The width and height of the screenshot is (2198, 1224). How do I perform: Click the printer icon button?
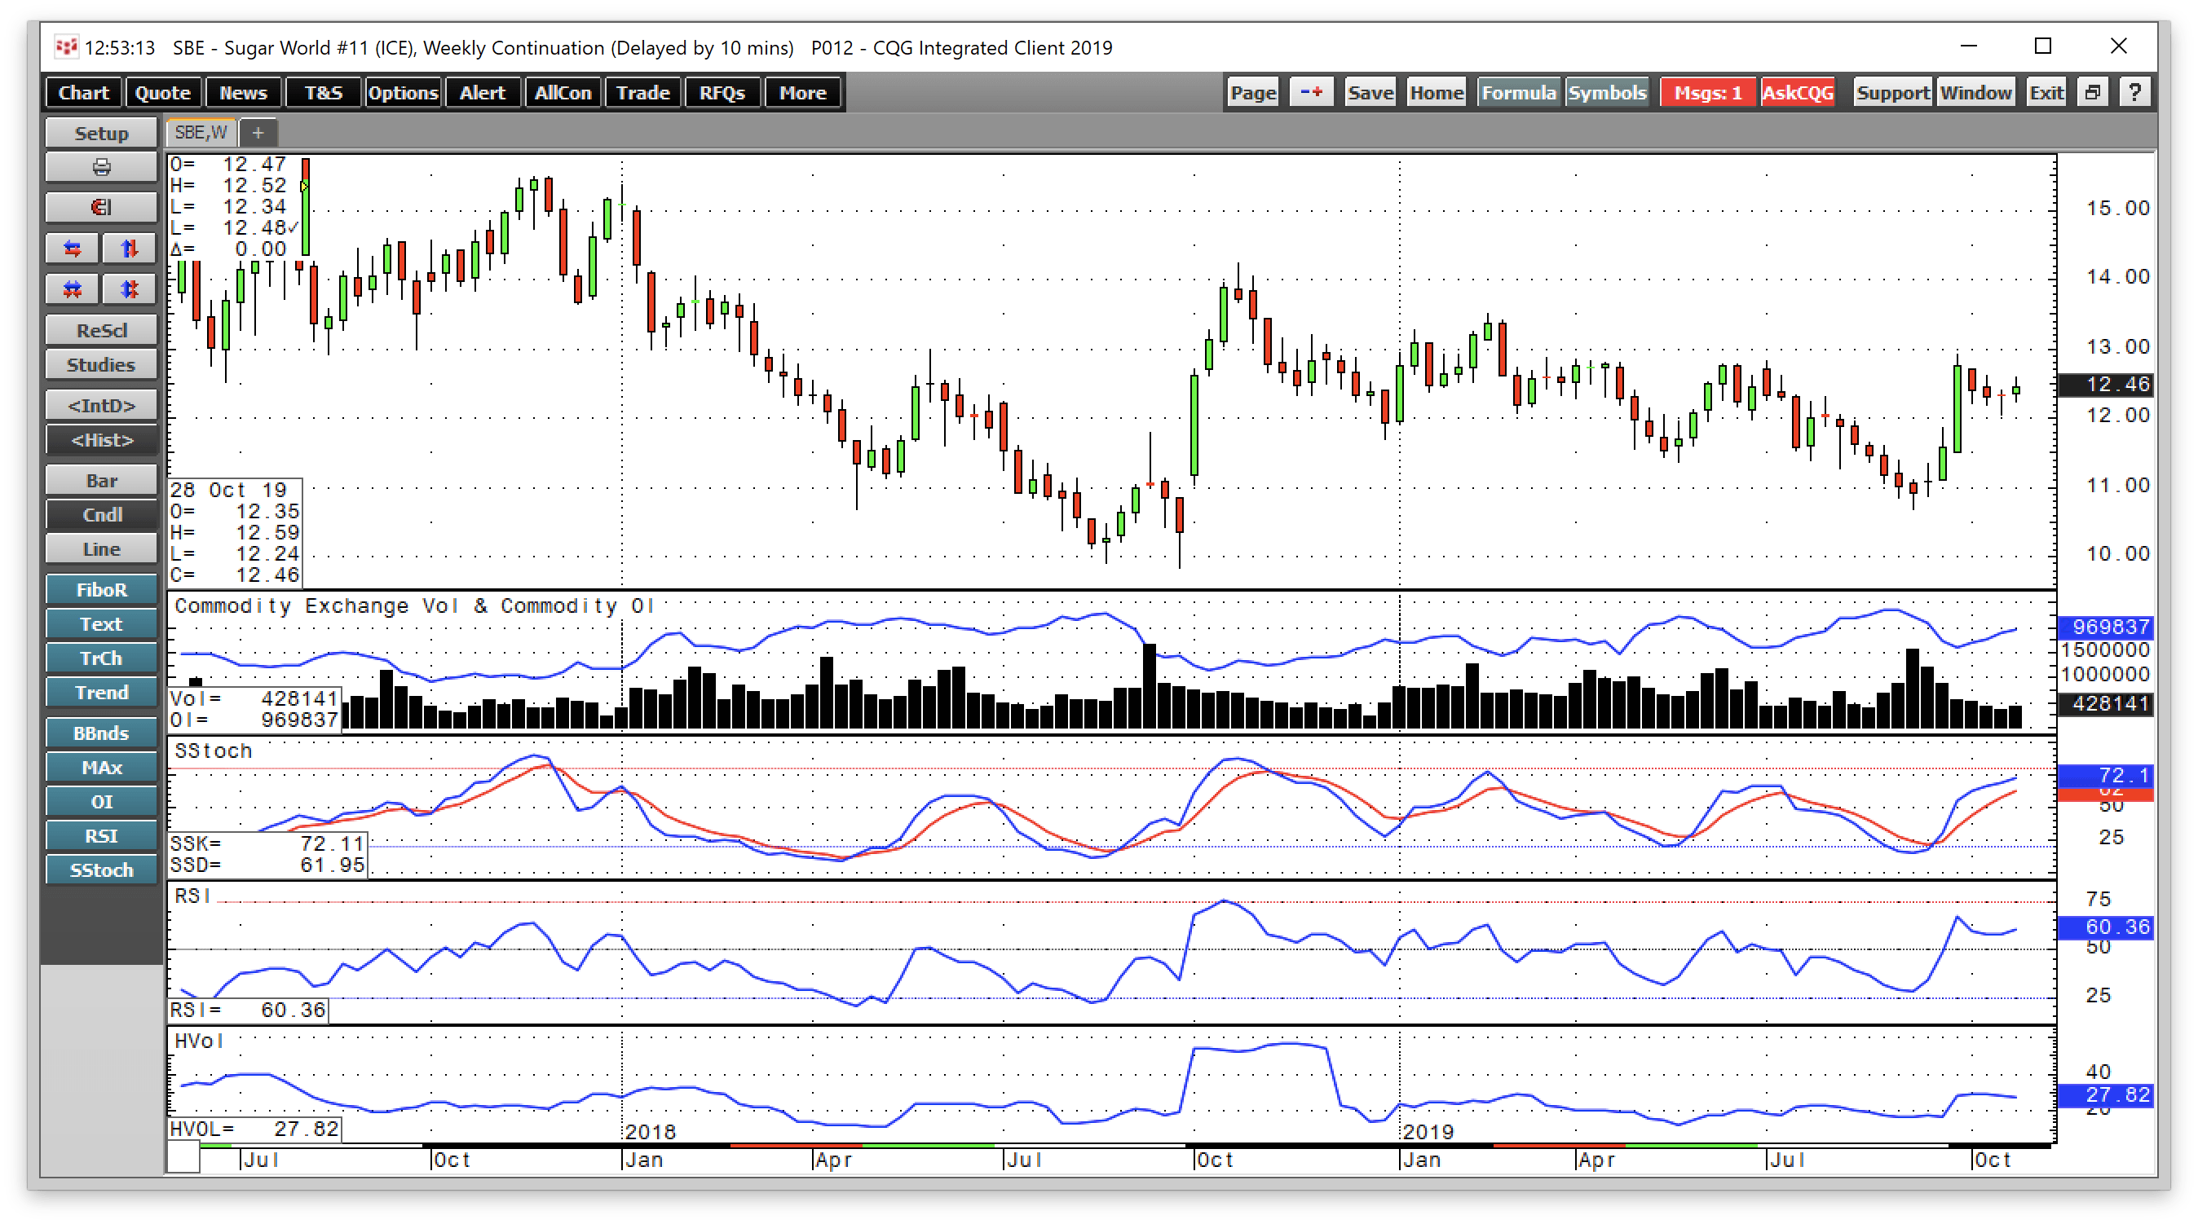pos(102,167)
